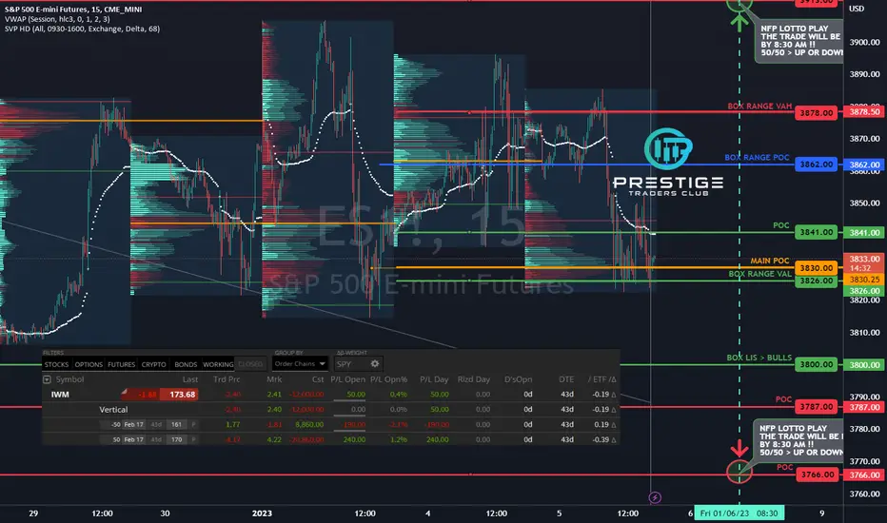This screenshot has width=887, height=523.
Task: Click the P/L Opn% column header
Action: [388, 379]
